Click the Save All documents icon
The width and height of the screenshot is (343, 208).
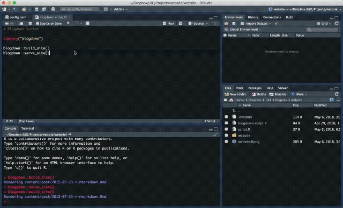point(44,9)
